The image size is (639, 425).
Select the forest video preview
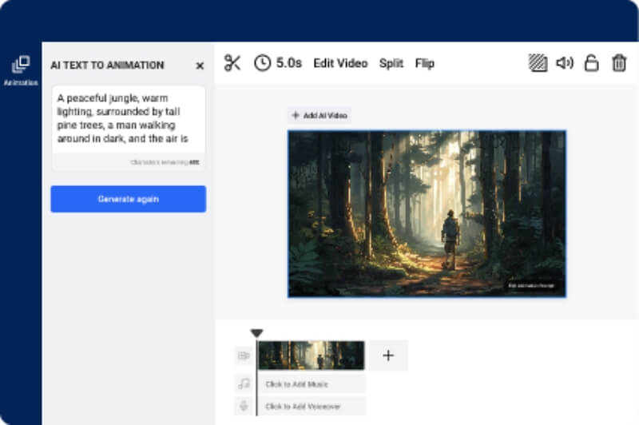point(427,214)
